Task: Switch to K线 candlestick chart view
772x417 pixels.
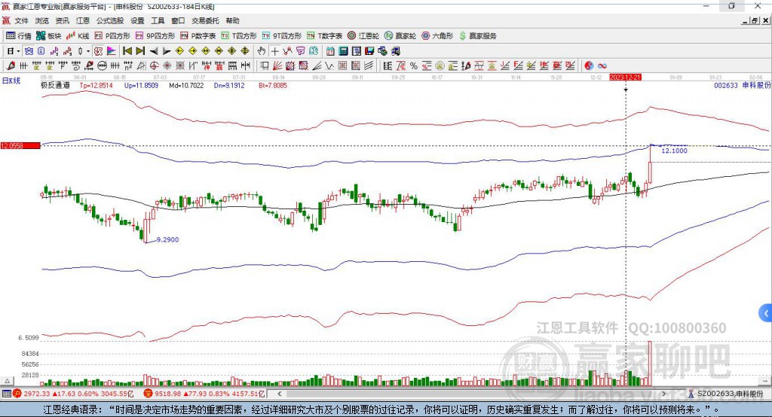Action: tap(78, 36)
